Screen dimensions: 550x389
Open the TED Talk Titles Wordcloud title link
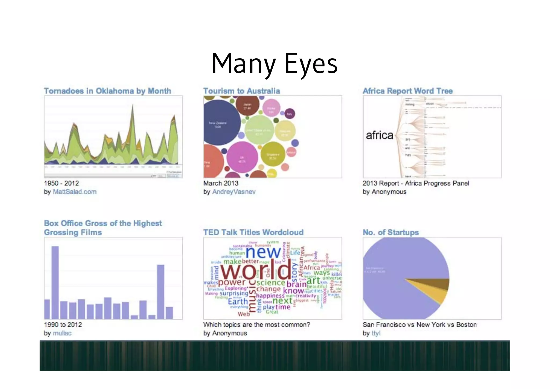coord(253,232)
